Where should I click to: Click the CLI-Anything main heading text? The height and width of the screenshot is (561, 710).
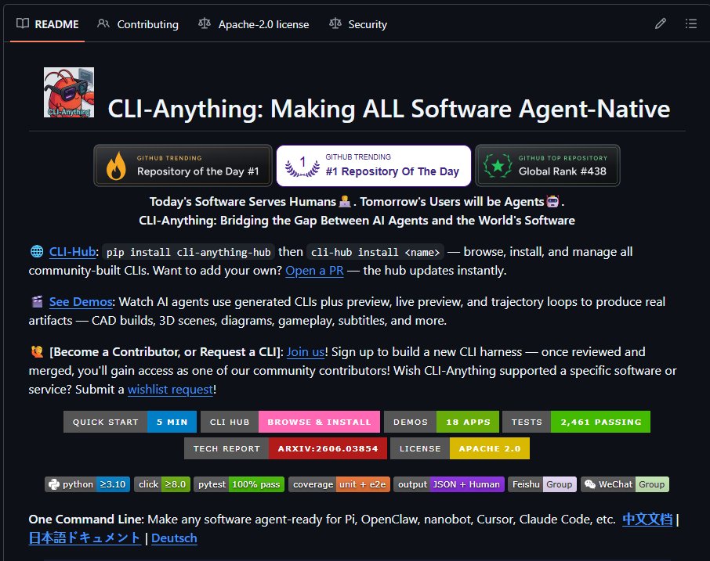pyautogui.click(x=389, y=109)
